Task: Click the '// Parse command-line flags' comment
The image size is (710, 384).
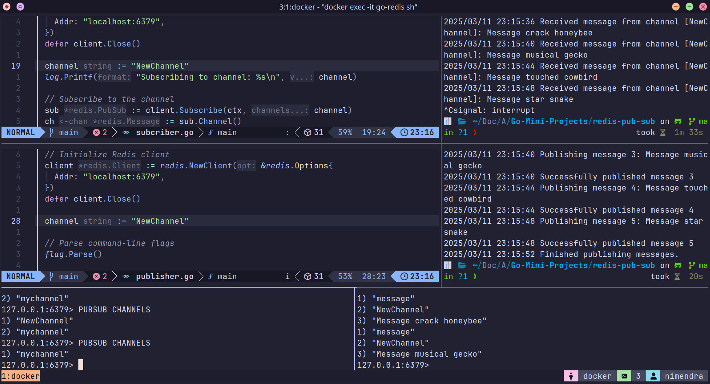Action: point(109,243)
